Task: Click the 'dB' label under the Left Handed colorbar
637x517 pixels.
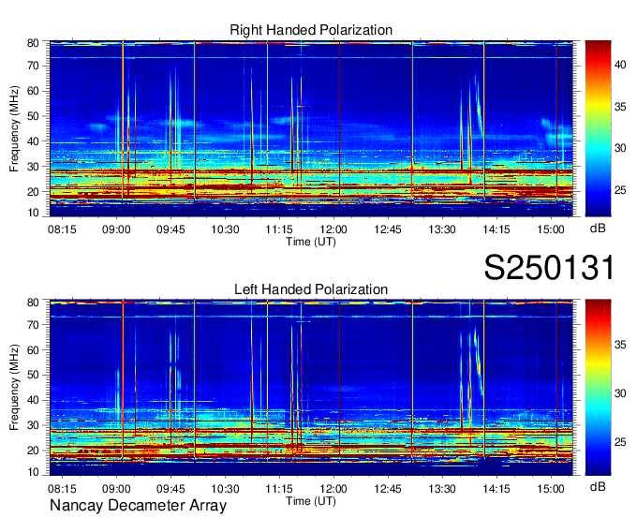Action: click(598, 487)
